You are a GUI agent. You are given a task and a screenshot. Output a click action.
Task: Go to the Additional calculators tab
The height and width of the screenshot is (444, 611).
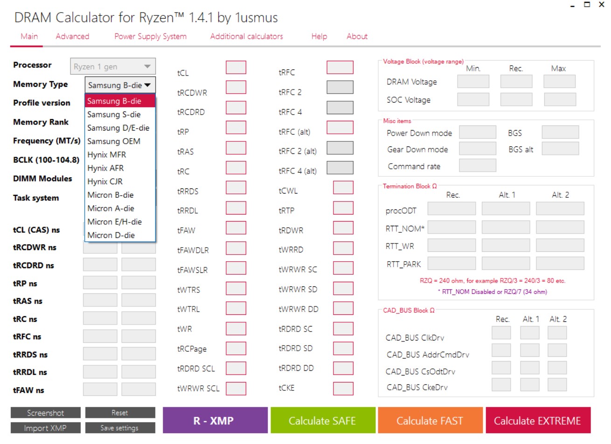[x=246, y=36]
